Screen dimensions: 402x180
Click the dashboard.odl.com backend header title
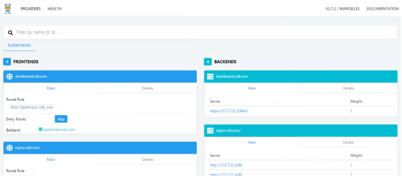[232, 76]
